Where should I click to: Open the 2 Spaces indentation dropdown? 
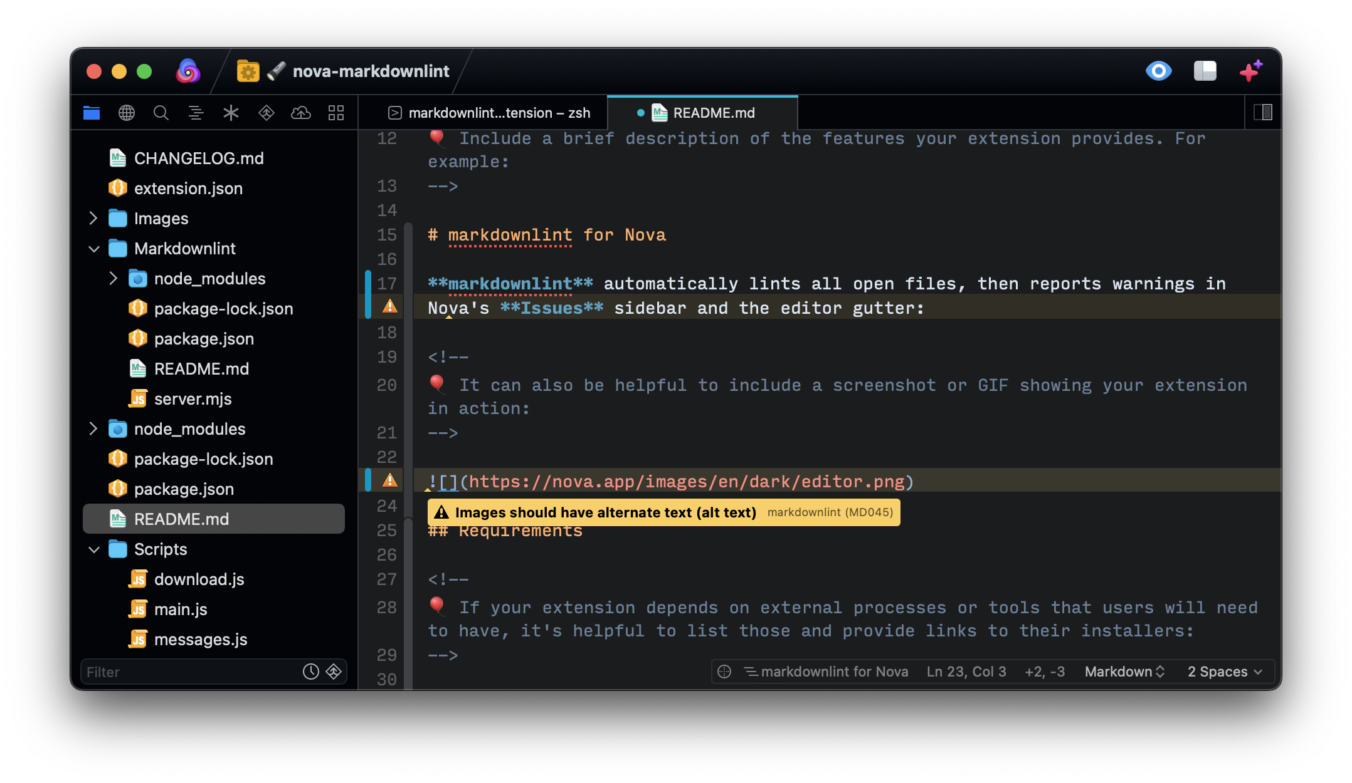1224,672
